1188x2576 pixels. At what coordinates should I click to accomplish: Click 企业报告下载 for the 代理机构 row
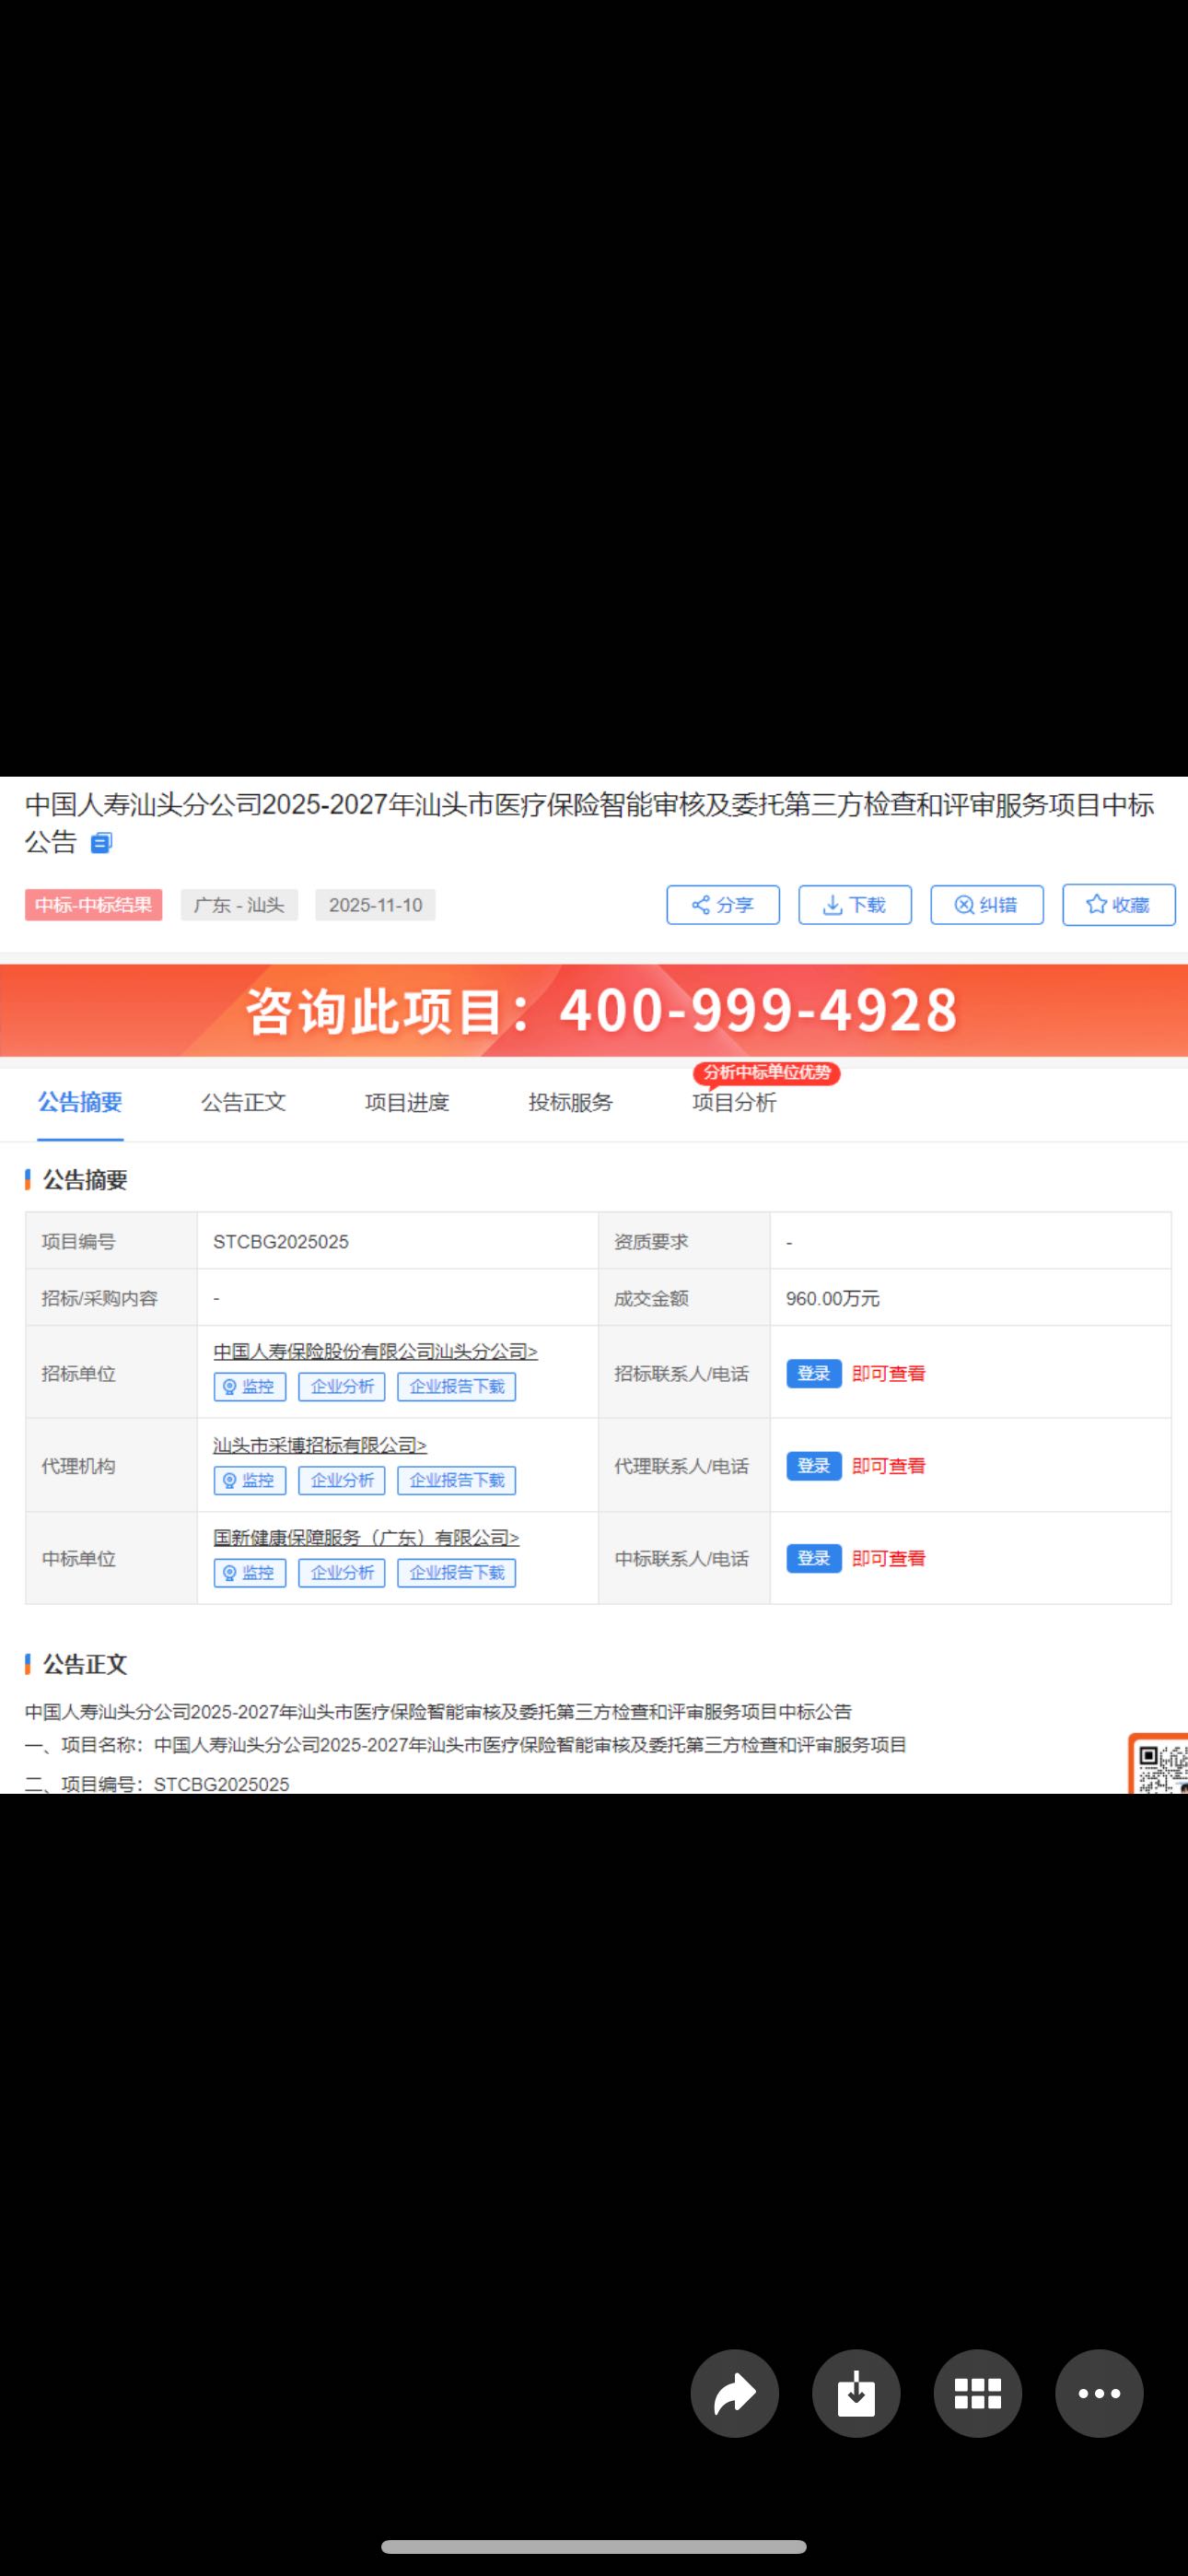(x=457, y=1480)
